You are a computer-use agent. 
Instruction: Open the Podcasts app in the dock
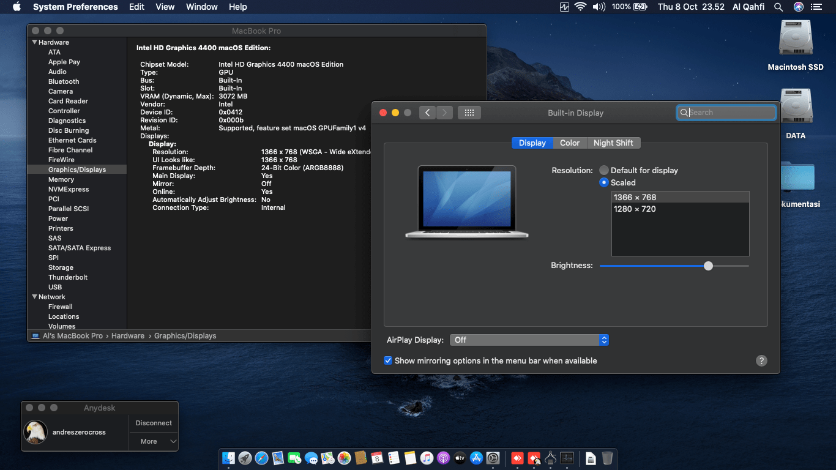click(444, 458)
